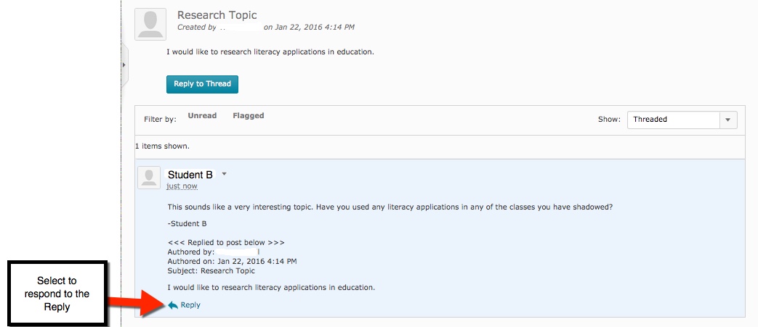Viewport: 758px width, 327px height.
Task: Click the "<<< Replied to post below >>>" line
Action: (x=226, y=242)
